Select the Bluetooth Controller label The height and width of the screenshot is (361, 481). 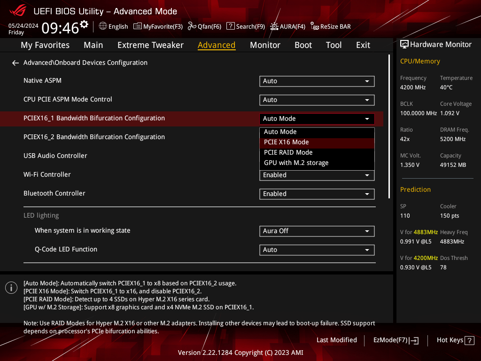(54, 193)
